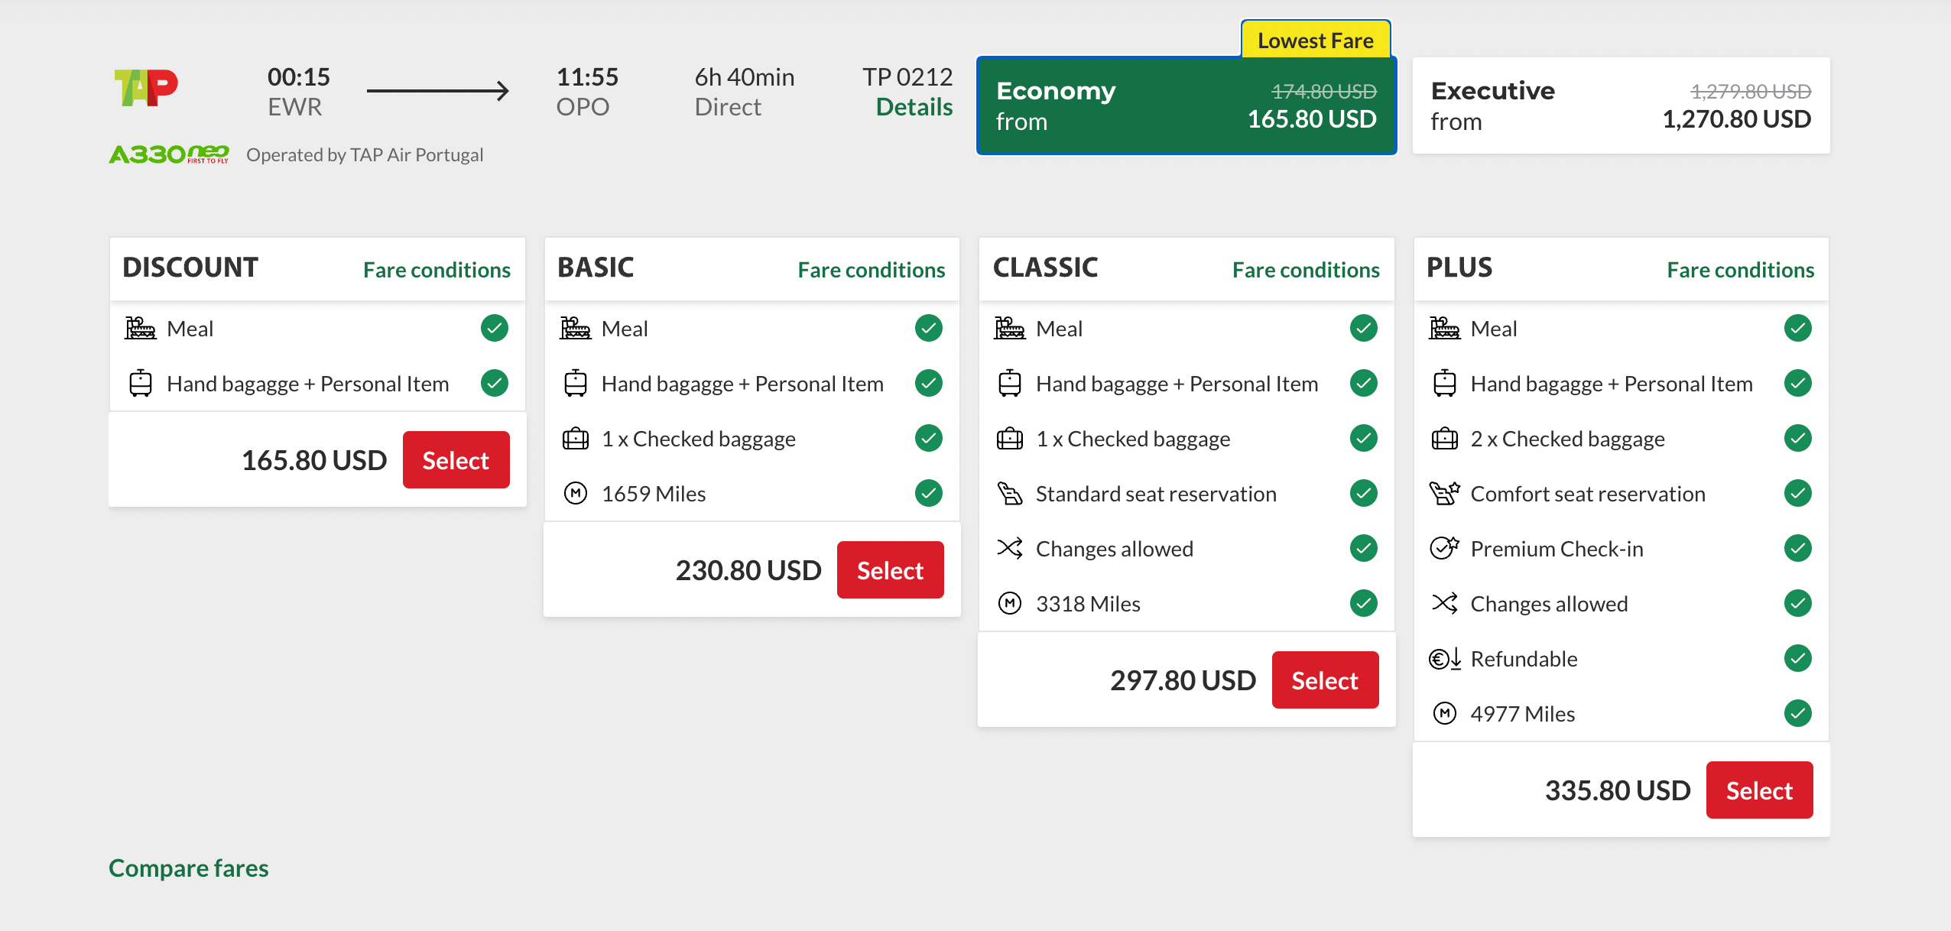This screenshot has height=931, width=1951.
Task: Open the flight Details link for TP 0212
Action: (x=914, y=107)
